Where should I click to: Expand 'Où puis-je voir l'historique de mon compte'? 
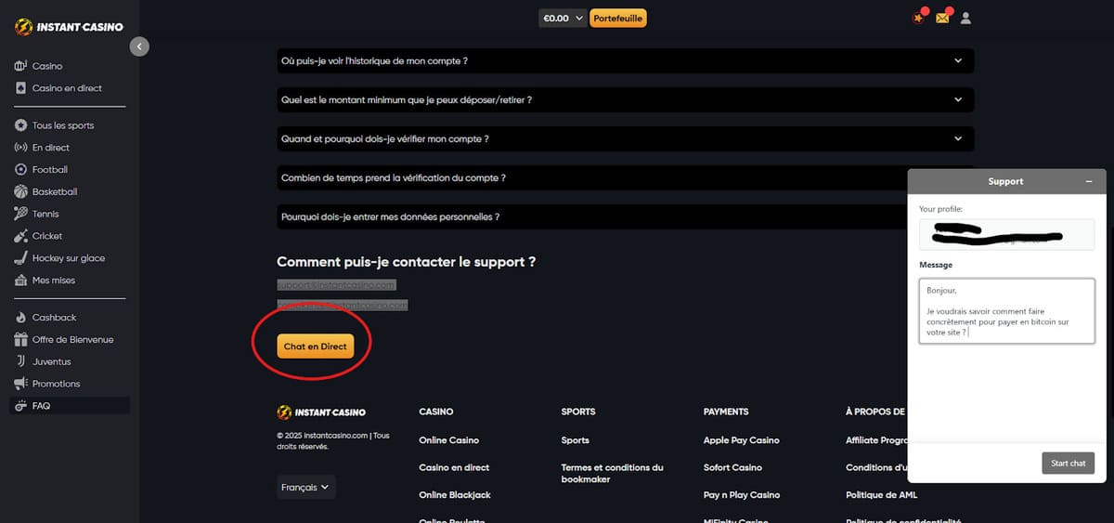pyautogui.click(x=626, y=60)
